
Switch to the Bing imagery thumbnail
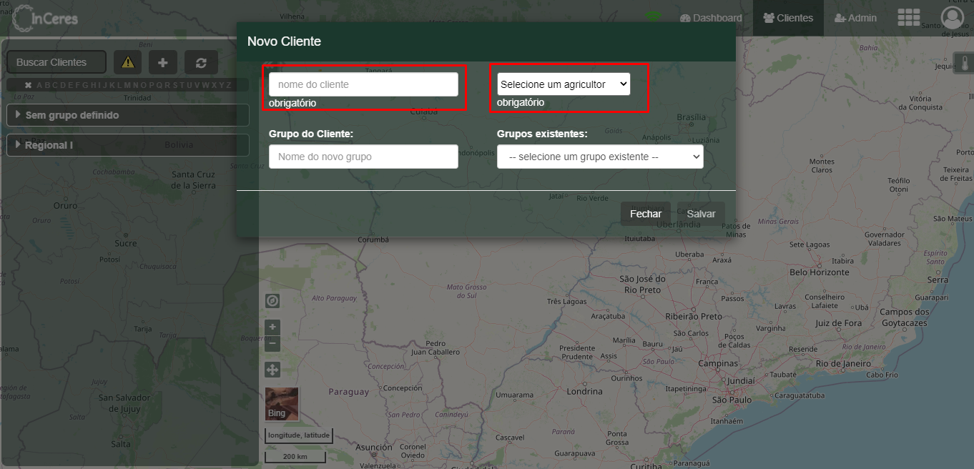coord(282,404)
